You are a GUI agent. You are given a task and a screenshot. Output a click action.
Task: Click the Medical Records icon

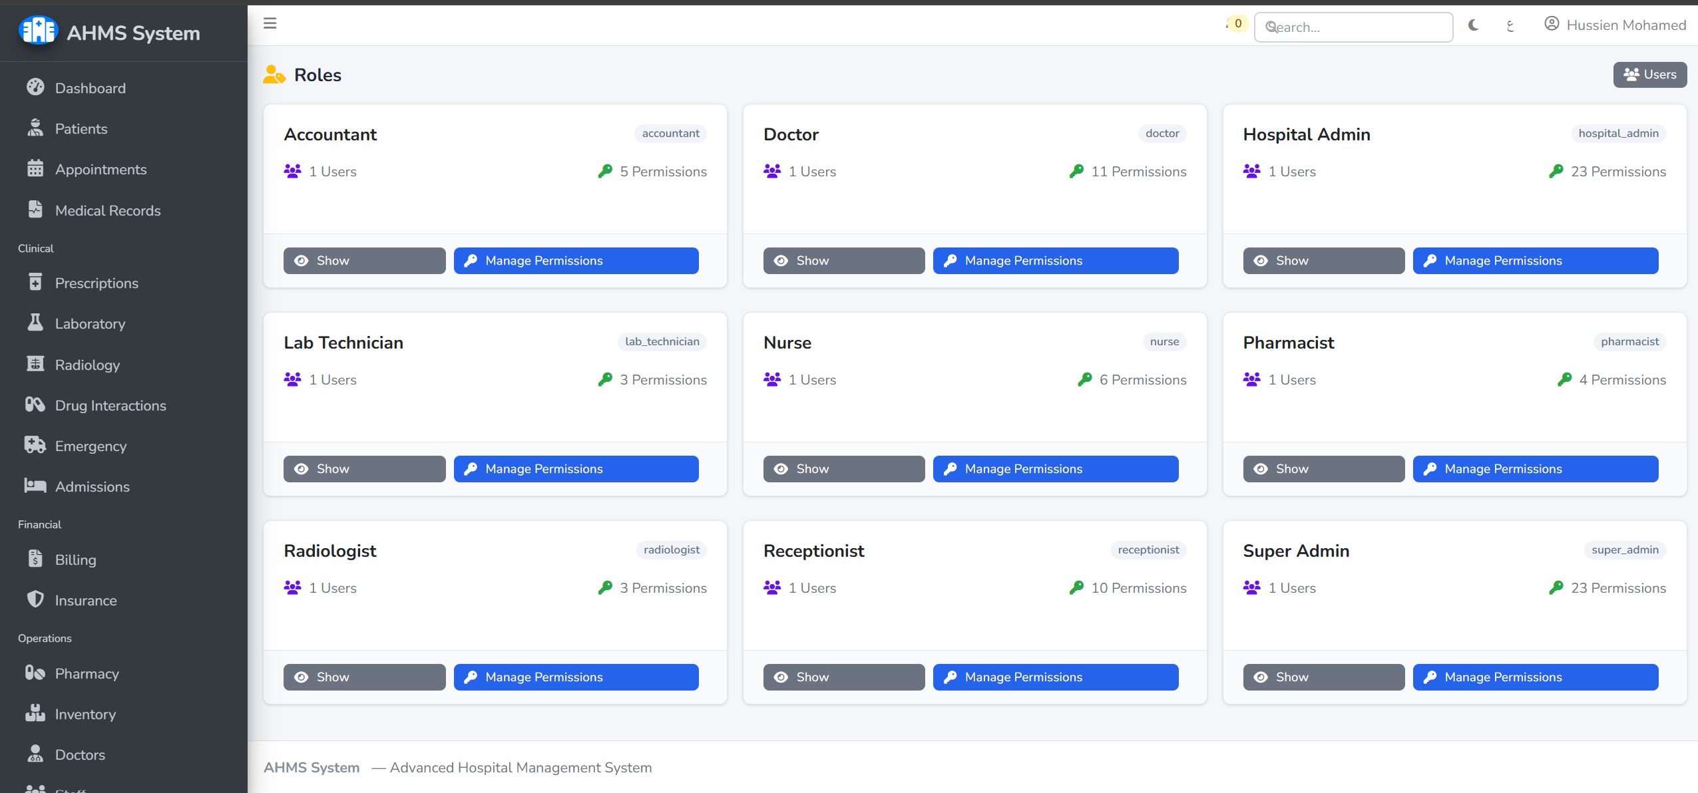(x=35, y=210)
